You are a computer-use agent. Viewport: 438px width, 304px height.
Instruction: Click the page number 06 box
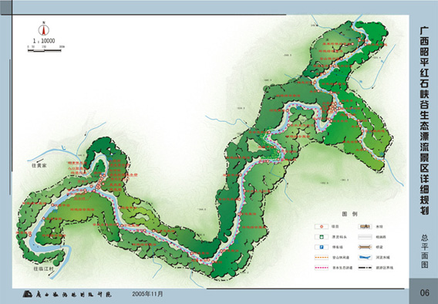click(x=424, y=292)
